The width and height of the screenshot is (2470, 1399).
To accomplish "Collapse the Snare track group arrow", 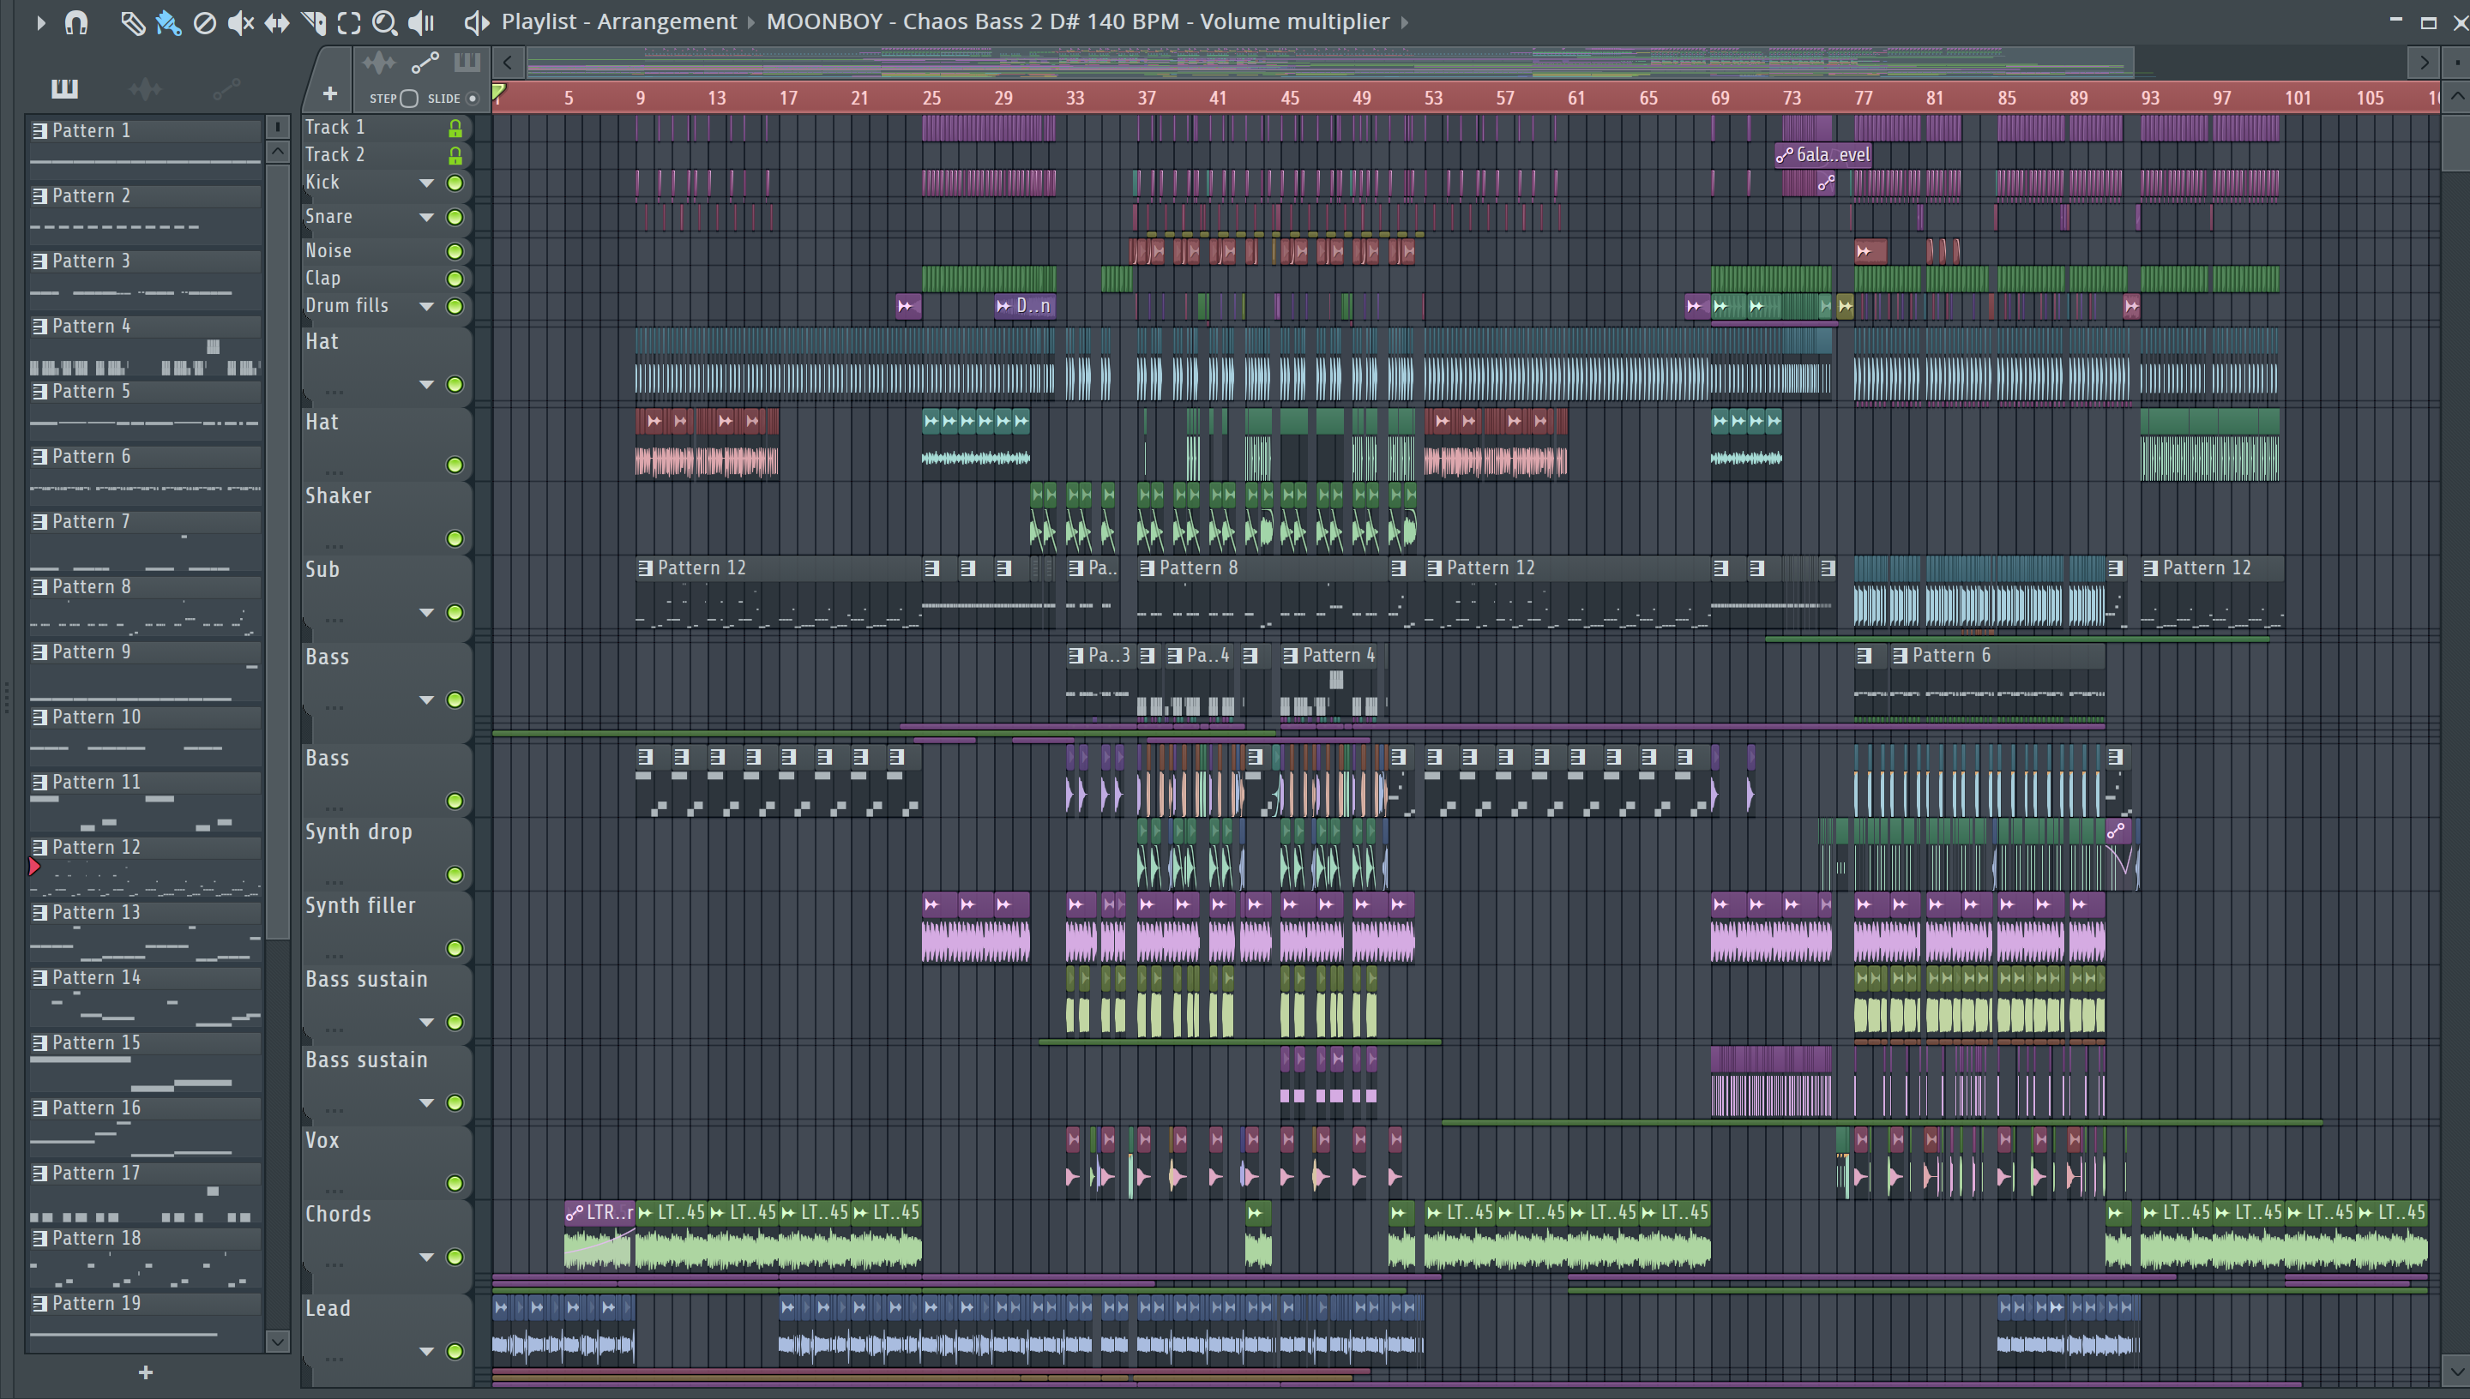I will pos(425,218).
